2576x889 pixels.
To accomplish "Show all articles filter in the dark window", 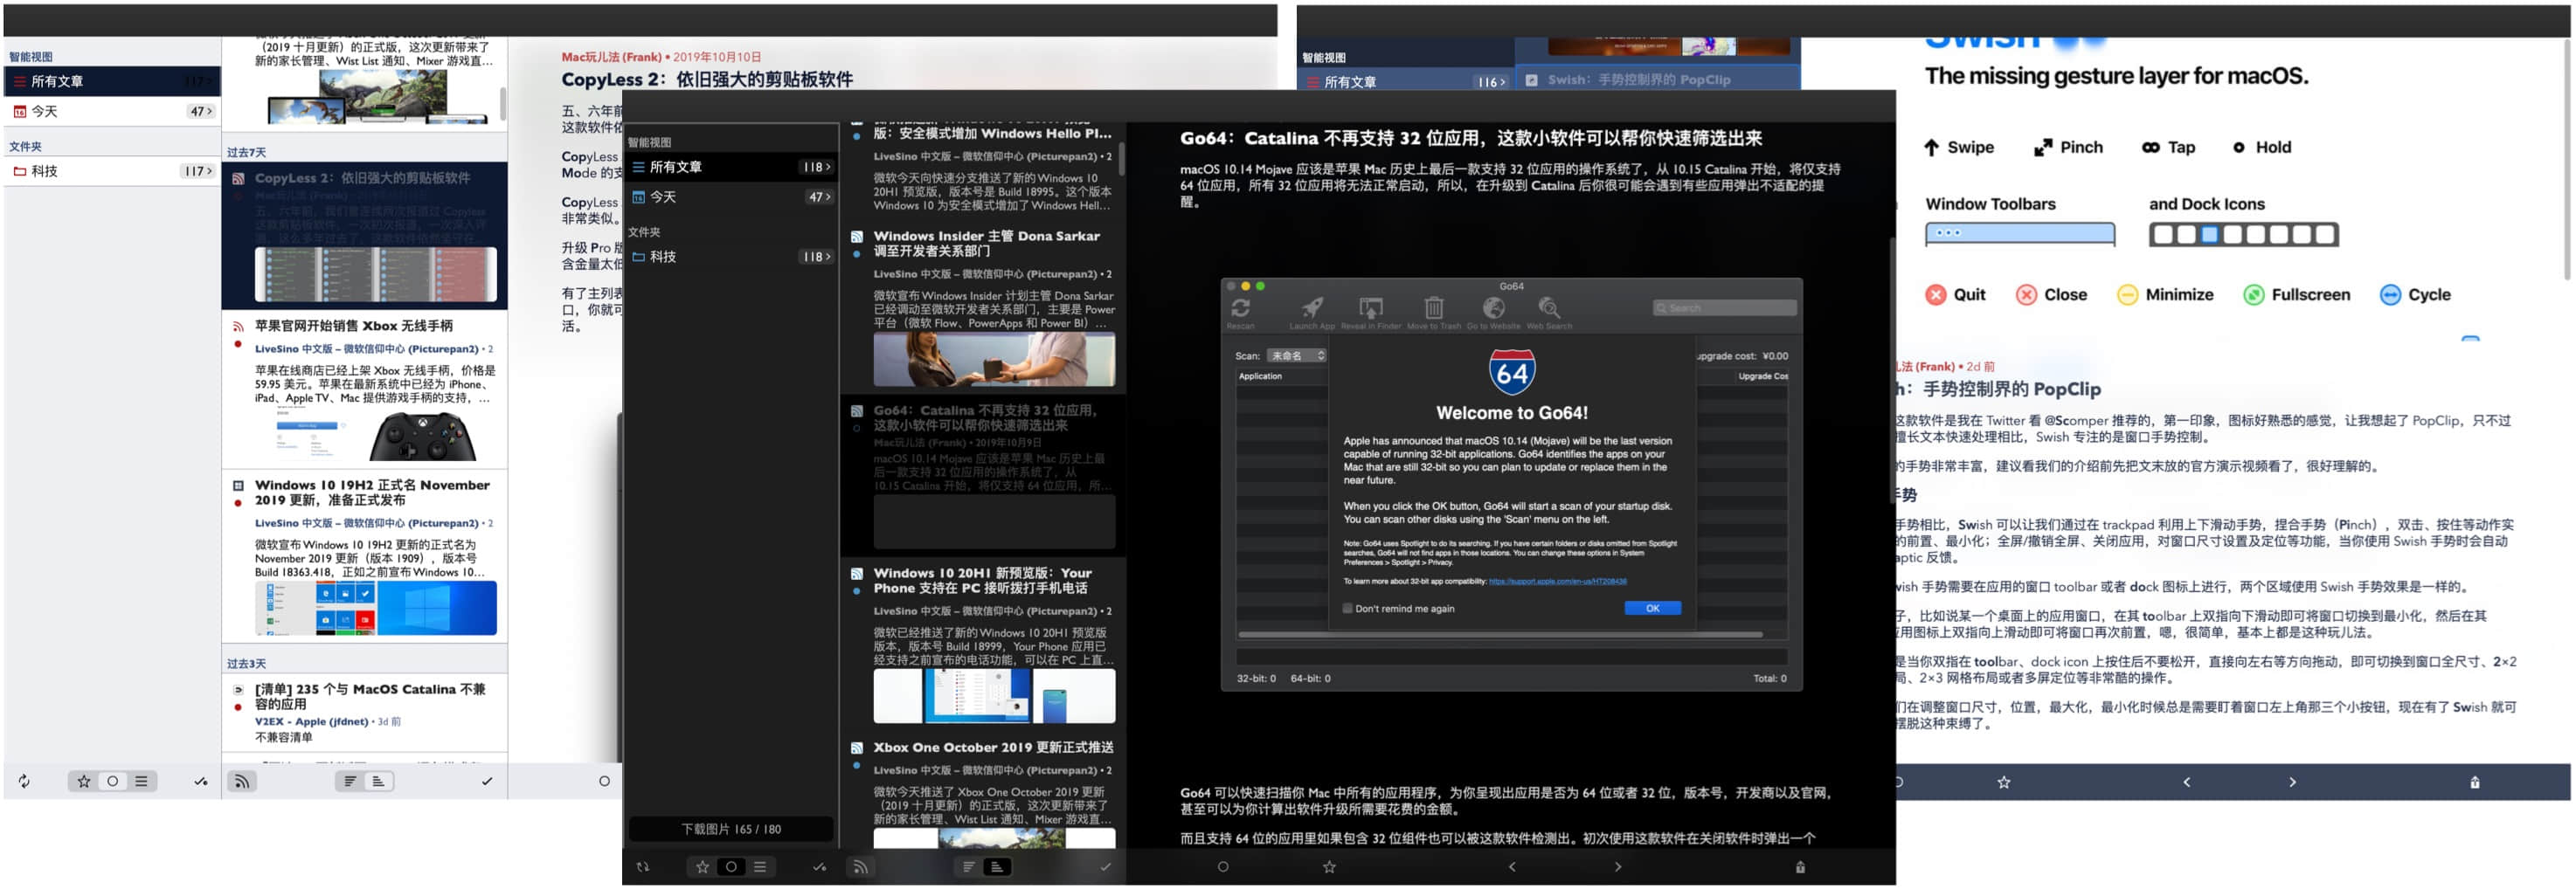I will [x=760, y=867].
